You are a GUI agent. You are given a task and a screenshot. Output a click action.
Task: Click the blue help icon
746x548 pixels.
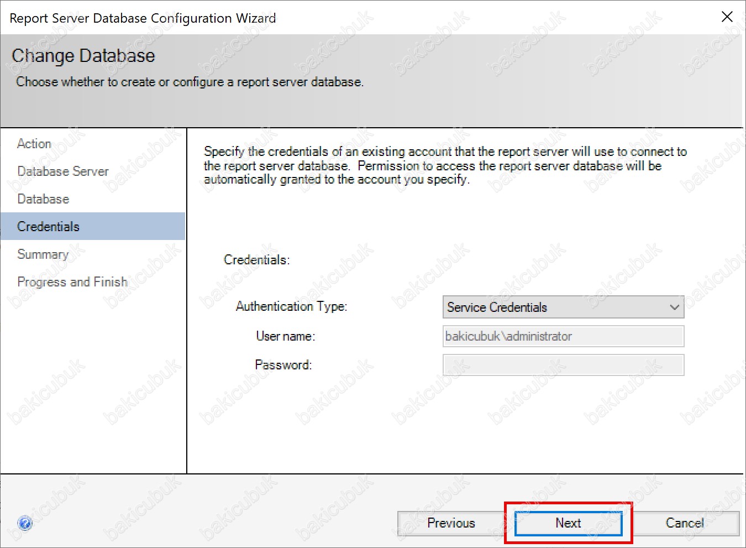[x=25, y=523]
